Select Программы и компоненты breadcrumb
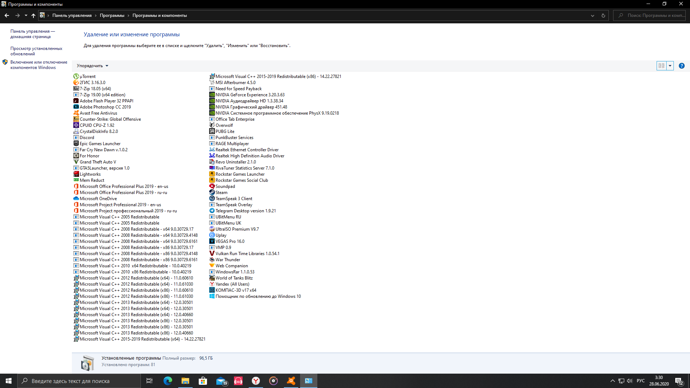The image size is (690, 388). [160, 15]
